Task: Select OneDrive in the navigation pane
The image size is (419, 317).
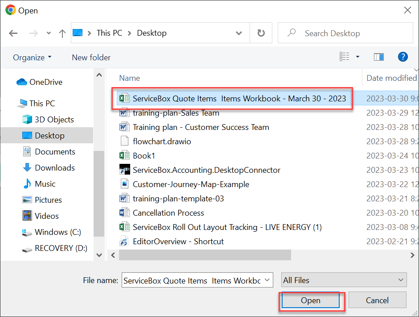Action: tap(39, 82)
